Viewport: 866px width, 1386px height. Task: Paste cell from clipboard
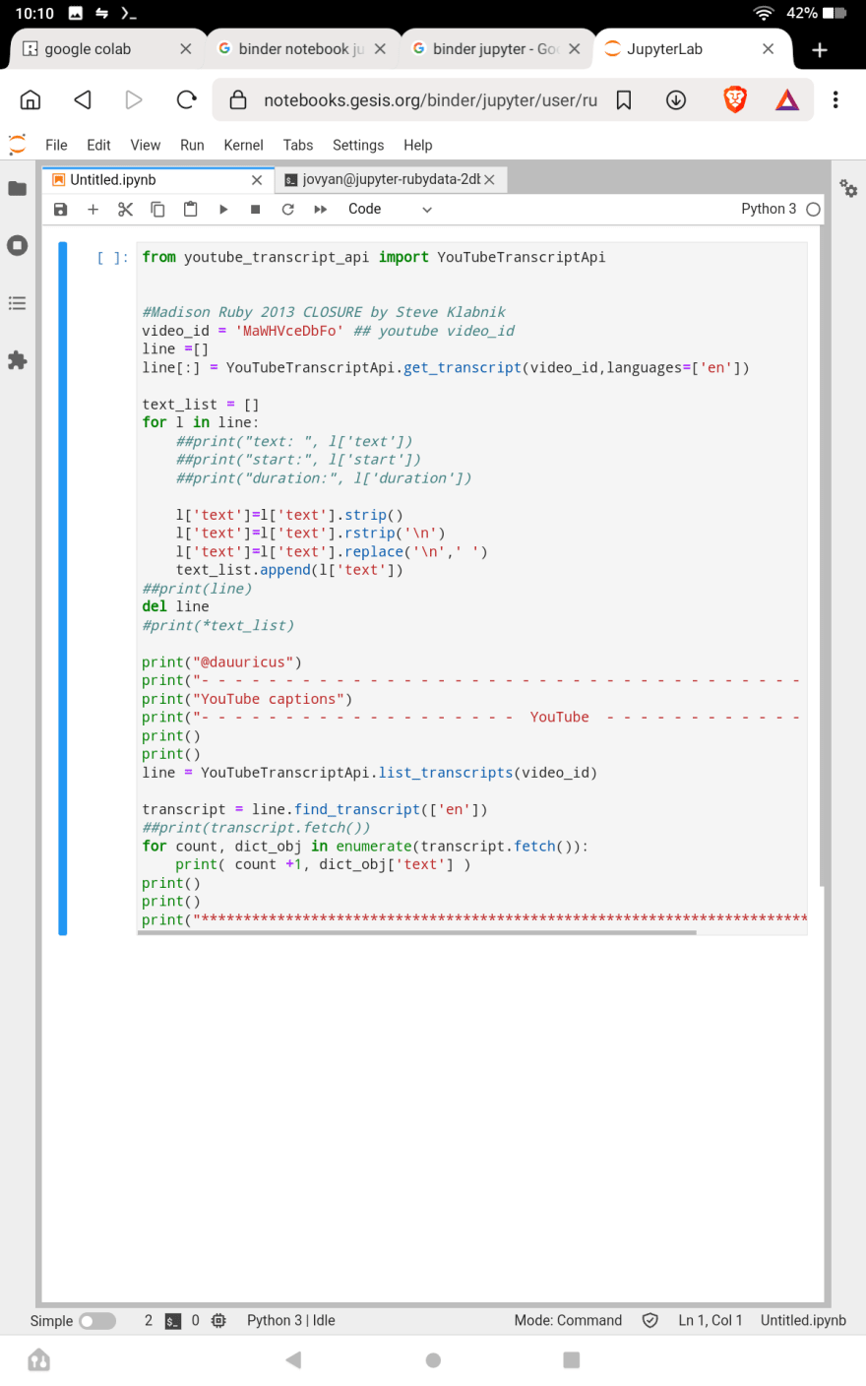tap(190, 210)
